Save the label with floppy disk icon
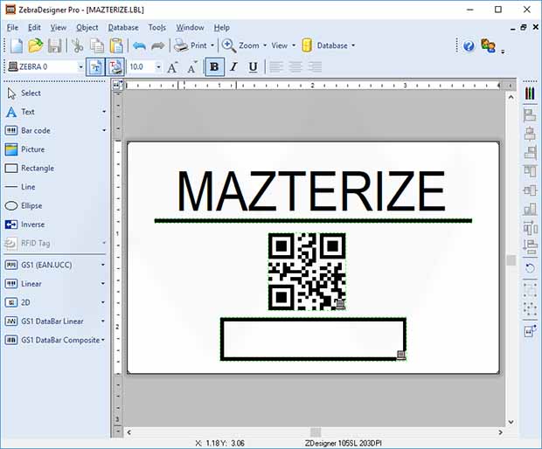Viewport: 542px width, 449px height. [54, 45]
